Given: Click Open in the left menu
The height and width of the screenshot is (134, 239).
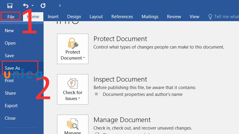Looking at the screenshot, I should [x=10, y=43].
